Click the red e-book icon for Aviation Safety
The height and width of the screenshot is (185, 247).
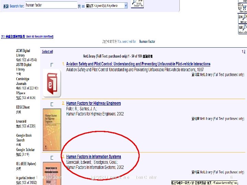[52, 83]
